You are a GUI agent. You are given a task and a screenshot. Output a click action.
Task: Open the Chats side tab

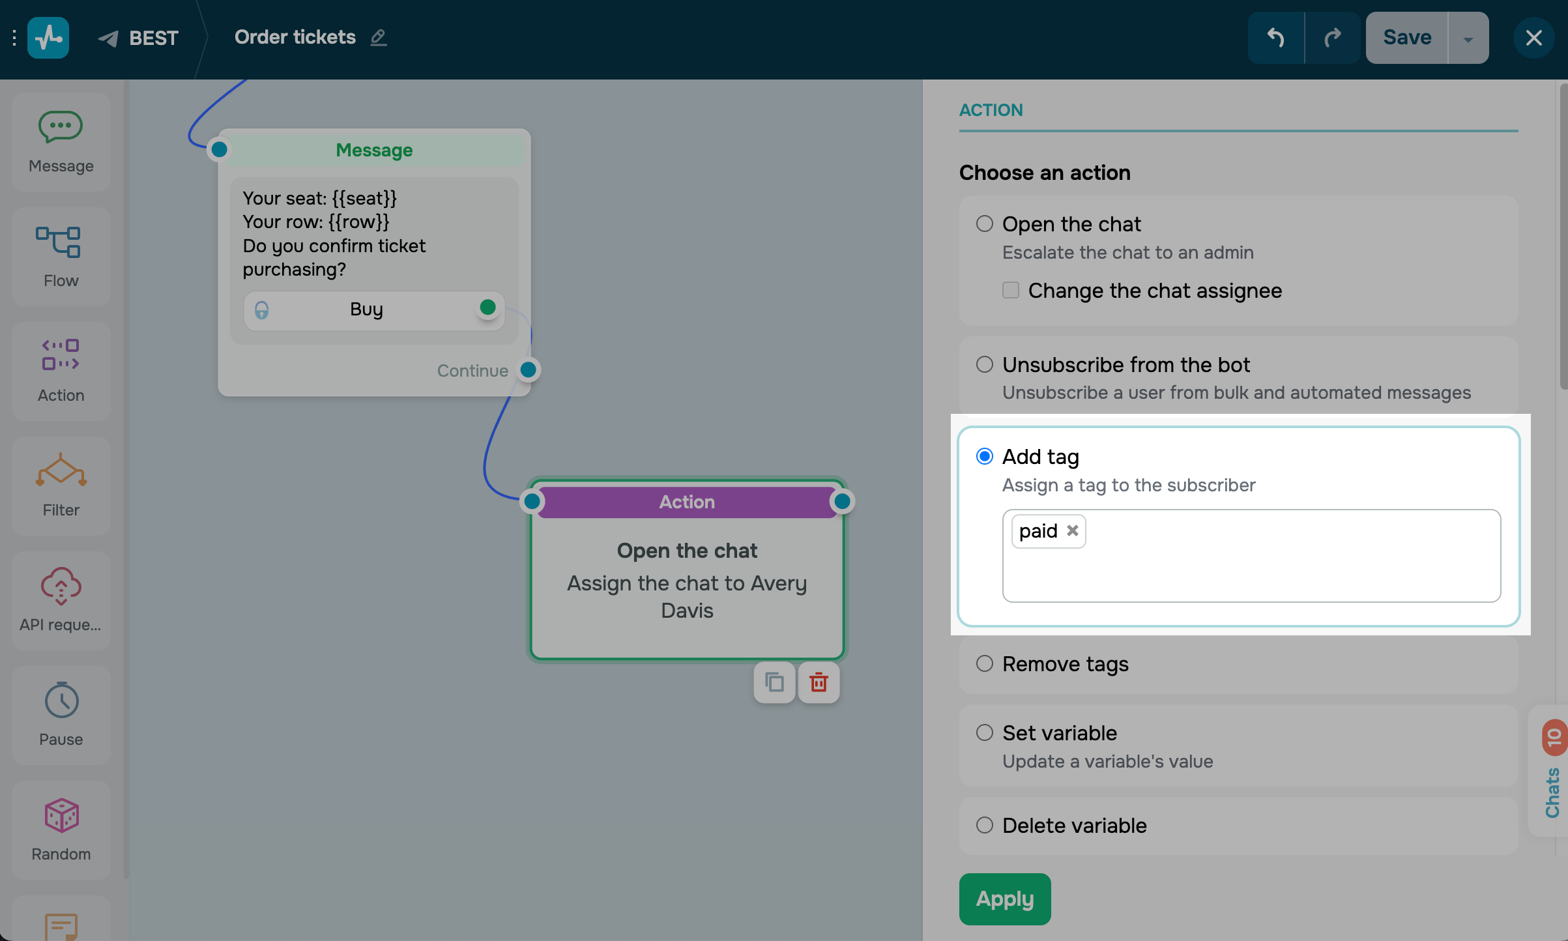[x=1552, y=790]
